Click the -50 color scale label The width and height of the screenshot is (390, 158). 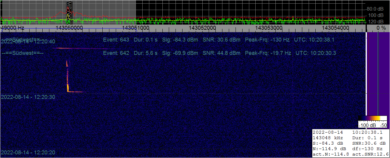point(383,125)
